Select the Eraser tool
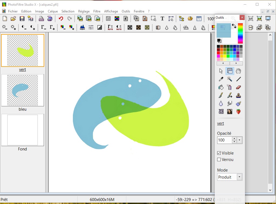276x204 pixels. click(238, 87)
